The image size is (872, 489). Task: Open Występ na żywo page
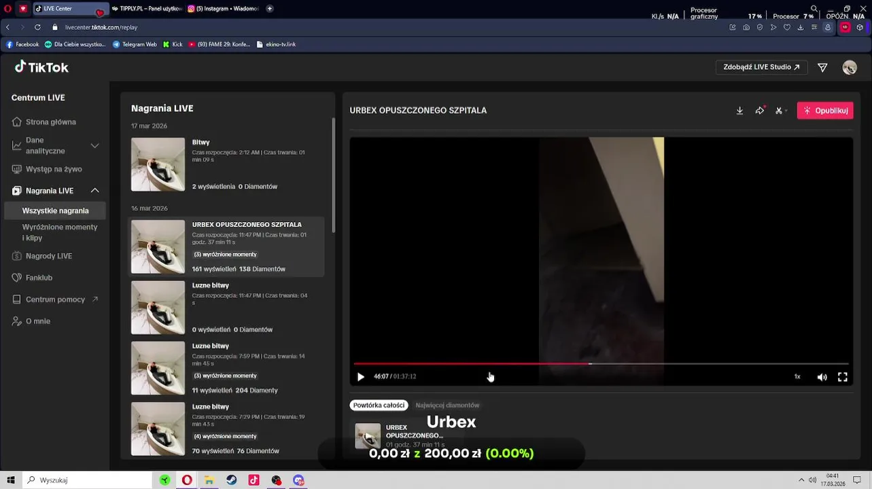[x=47, y=169]
